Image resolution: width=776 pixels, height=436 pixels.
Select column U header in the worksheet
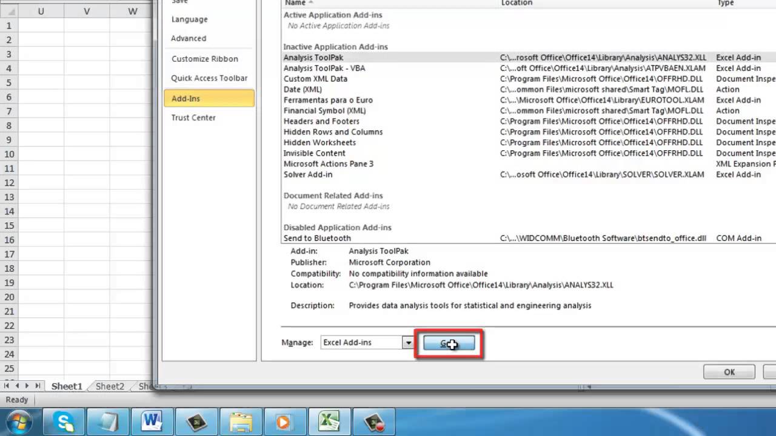(x=41, y=11)
